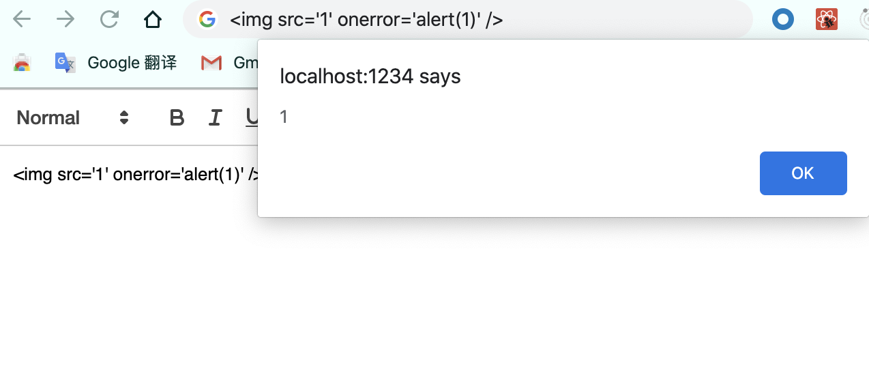Dismiss the alert with the OK button
Image resolution: width=869 pixels, height=374 pixels.
pyautogui.click(x=803, y=173)
